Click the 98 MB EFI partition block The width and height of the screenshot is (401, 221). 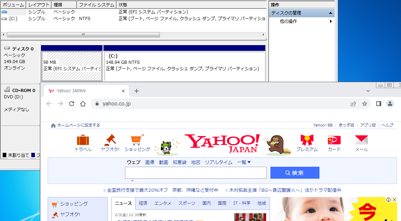(72, 66)
